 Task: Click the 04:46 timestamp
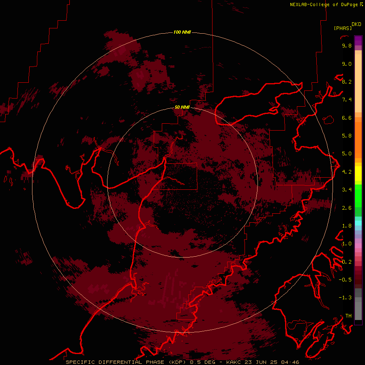tap(290, 362)
